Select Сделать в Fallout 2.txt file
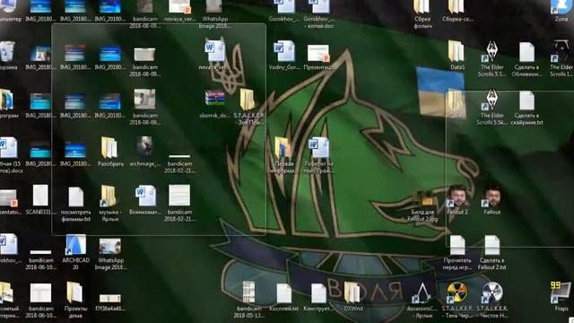574x323 pixels. pos(491,252)
